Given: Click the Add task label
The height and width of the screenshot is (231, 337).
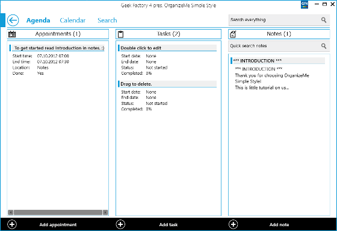Looking at the screenshot, I should 168,225.
